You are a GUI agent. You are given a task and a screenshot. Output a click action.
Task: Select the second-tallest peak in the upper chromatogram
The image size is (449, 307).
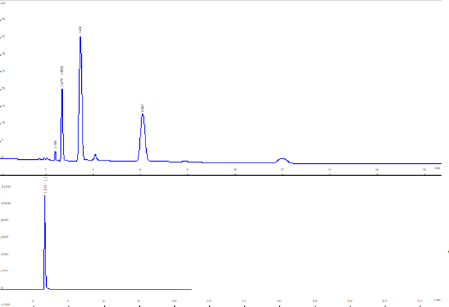tap(62, 89)
